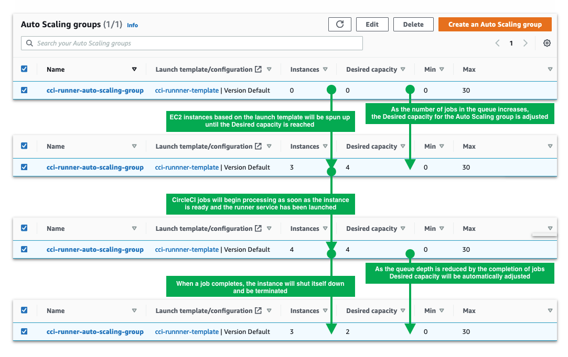Open the table preferences gear icon
Image resolution: width=568 pixels, height=357 pixels.
tap(547, 43)
